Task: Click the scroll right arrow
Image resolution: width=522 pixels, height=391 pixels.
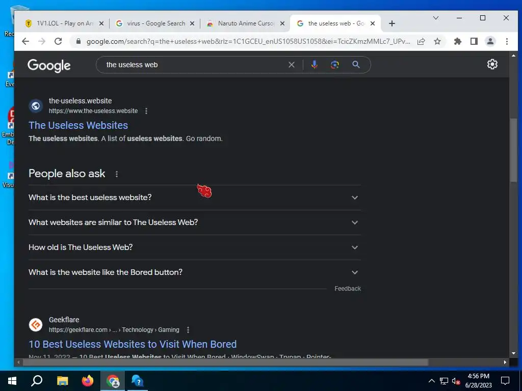Action: [505, 362]
